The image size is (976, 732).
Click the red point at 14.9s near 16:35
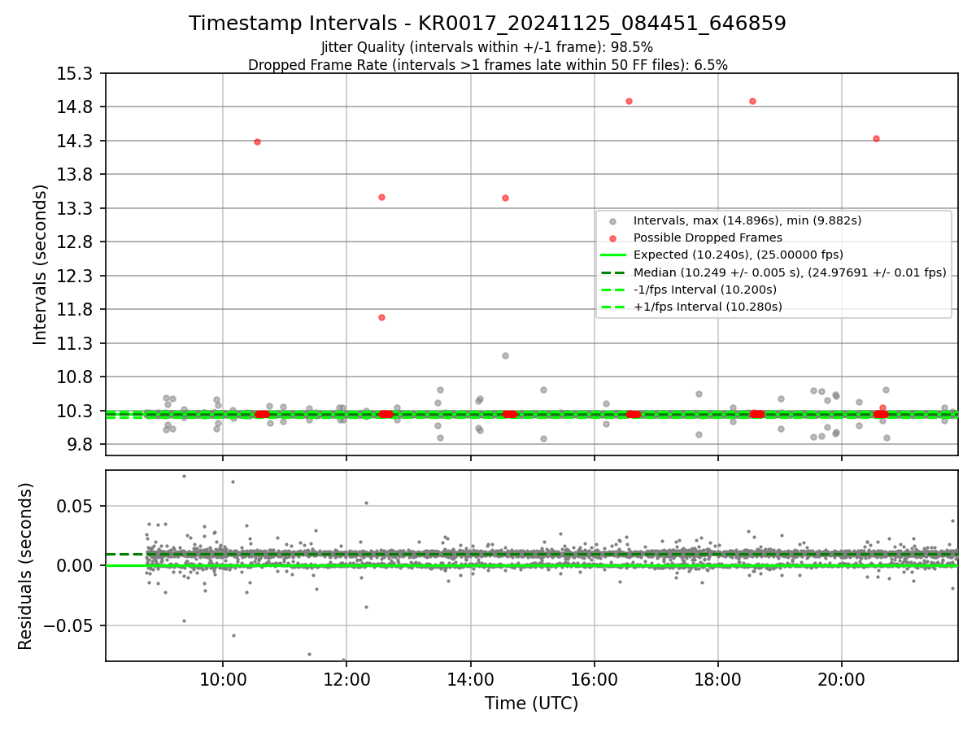[629, 101]
